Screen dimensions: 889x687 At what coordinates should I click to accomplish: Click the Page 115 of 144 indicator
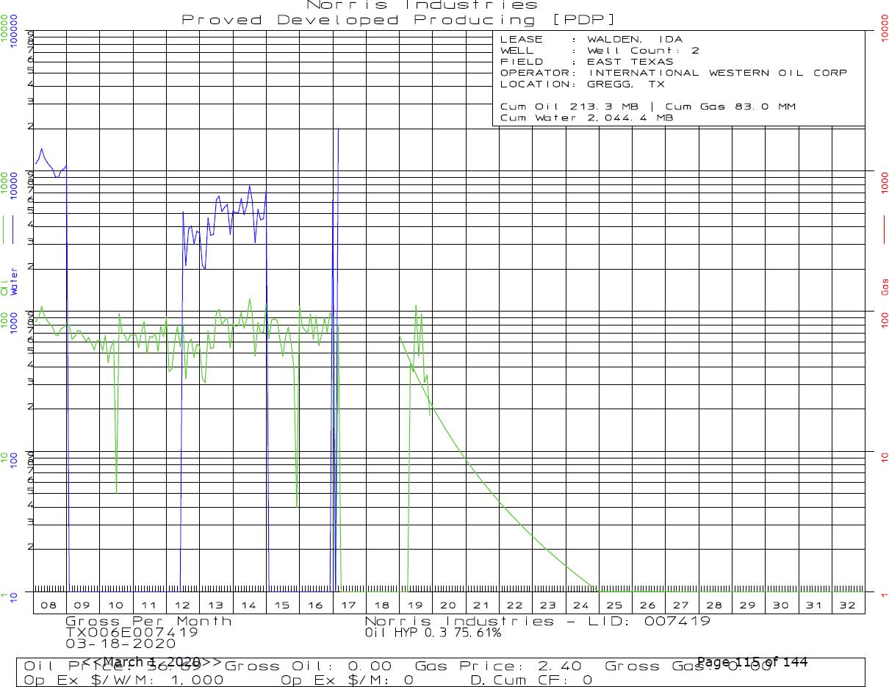click(x=752, y=662)
